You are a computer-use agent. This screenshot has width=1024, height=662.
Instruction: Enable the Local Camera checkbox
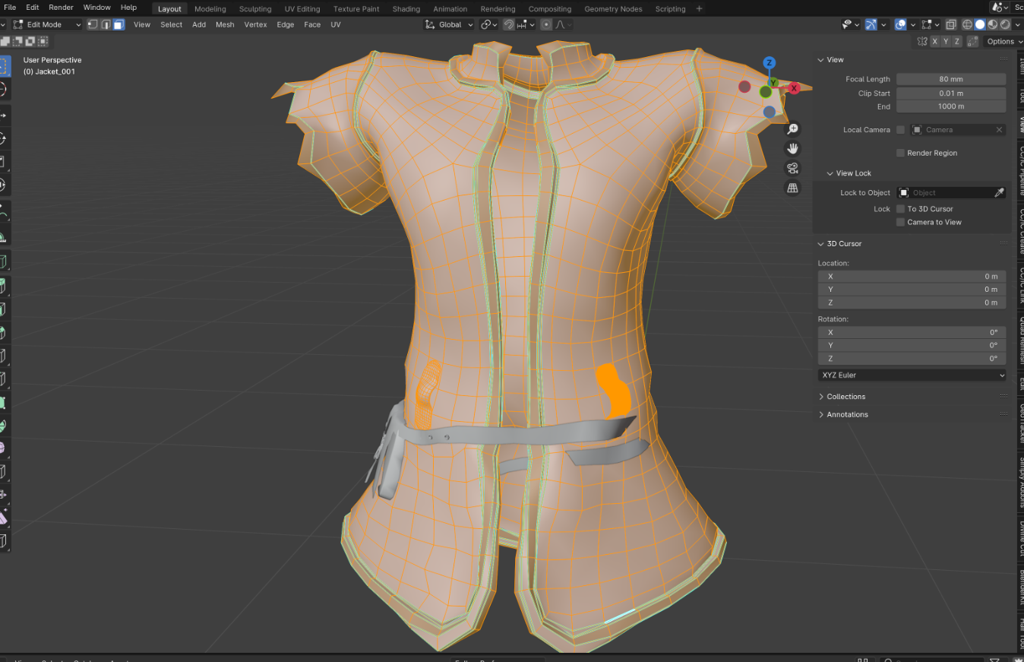pos(900,130)
